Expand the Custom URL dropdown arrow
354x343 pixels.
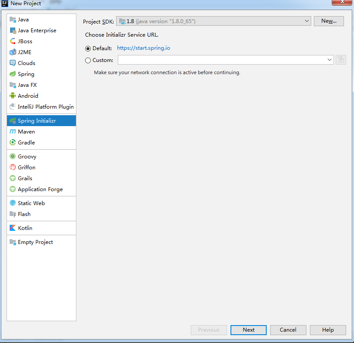click(330, 60)
